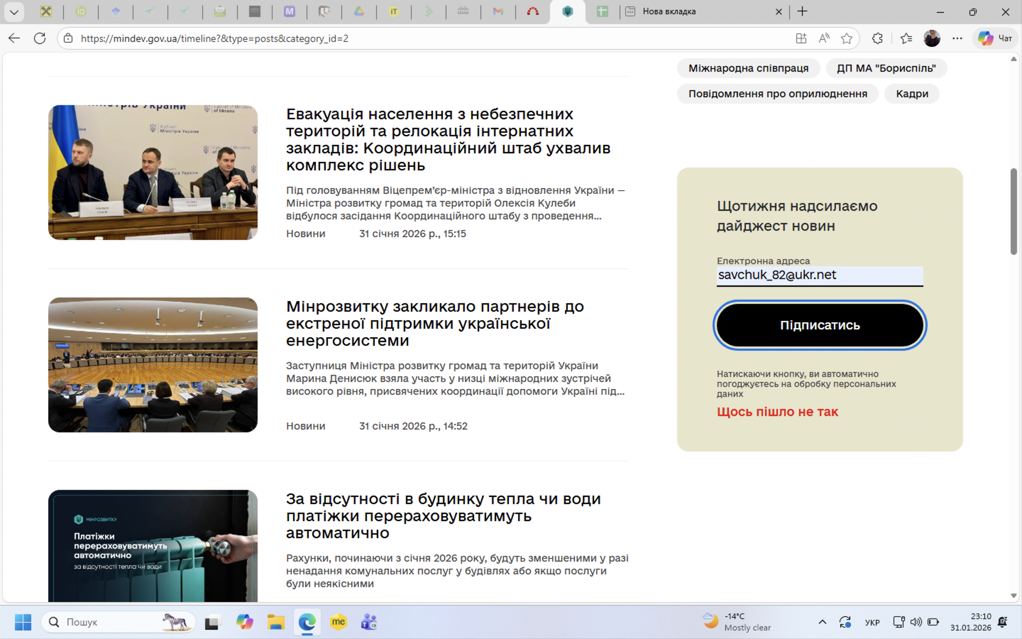
Task: Open Copilot Chat button in toolbar
Action: 995,38
